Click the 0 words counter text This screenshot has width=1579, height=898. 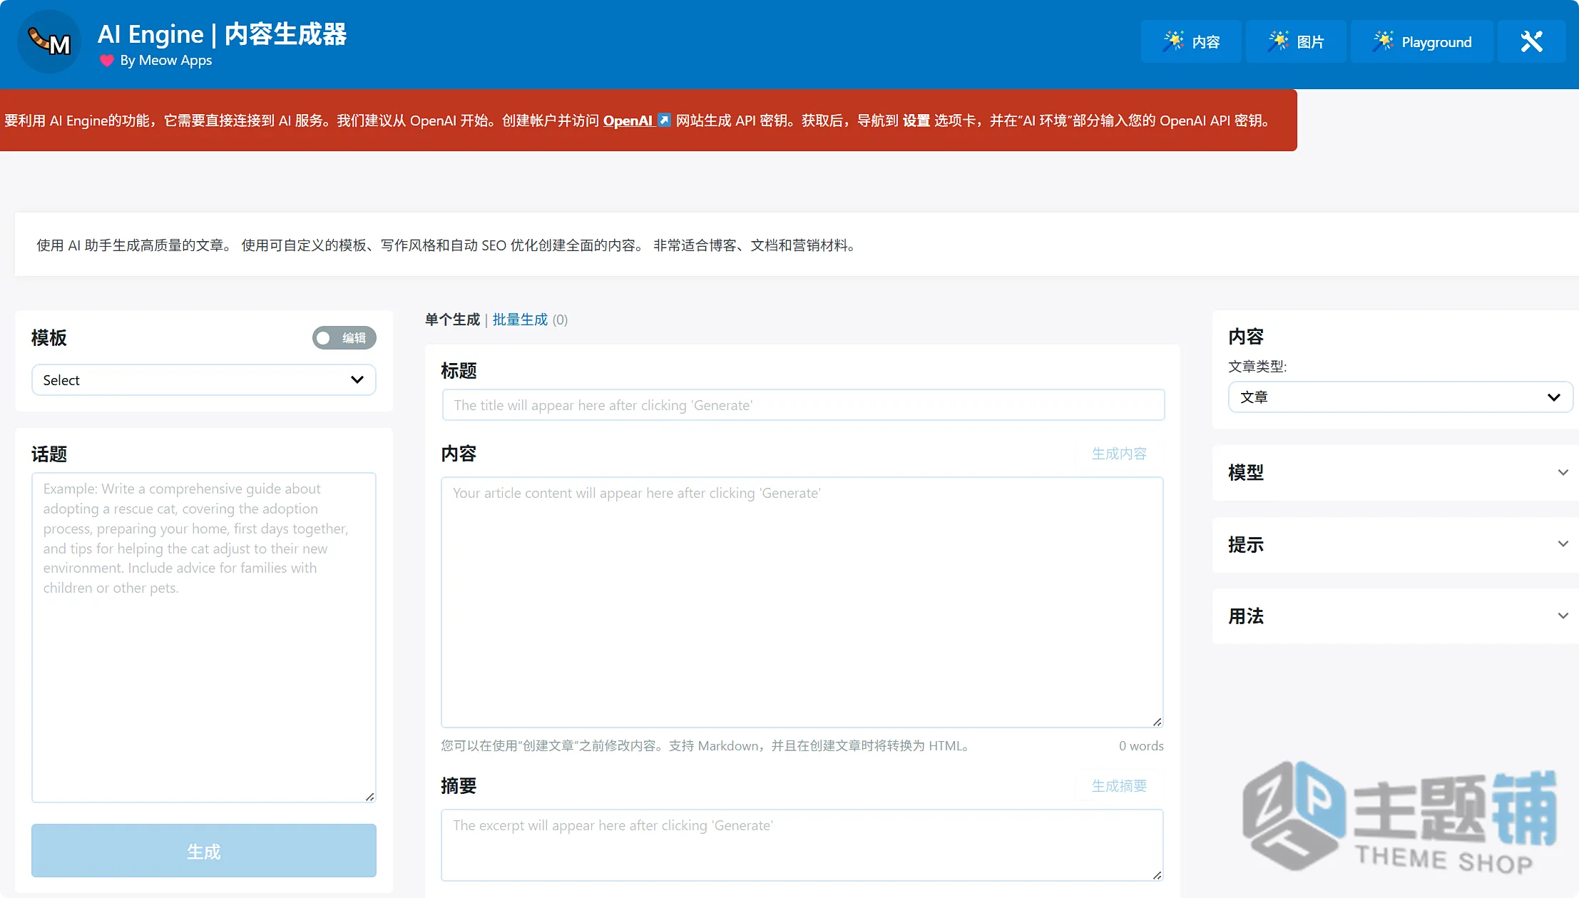click(x=1141, y=746)
